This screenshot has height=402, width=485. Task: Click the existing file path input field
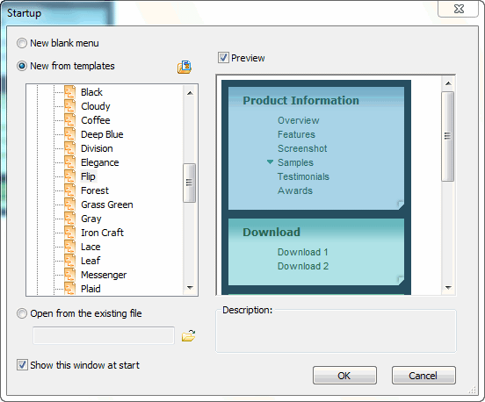pos(104,335)
